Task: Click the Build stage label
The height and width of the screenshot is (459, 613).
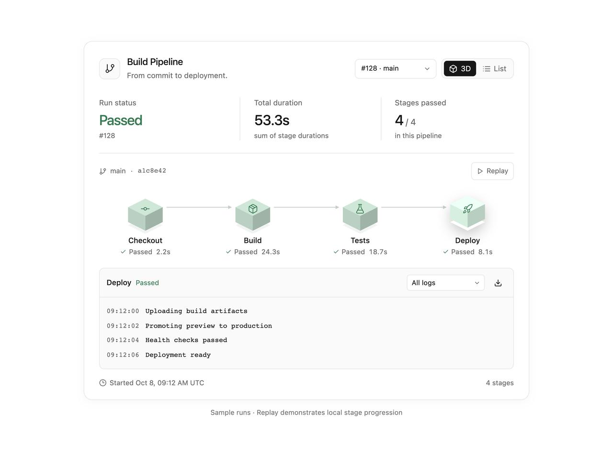Action: tap(253, 240)
